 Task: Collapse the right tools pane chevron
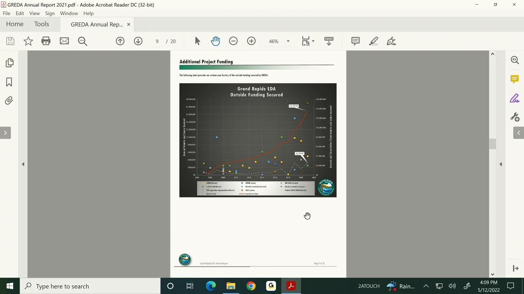pos(519,133)
